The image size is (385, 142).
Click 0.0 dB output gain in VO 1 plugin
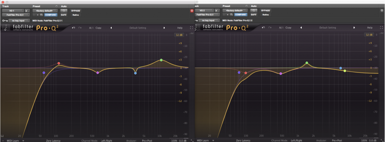pyautogui.click(x=183, y=141)
